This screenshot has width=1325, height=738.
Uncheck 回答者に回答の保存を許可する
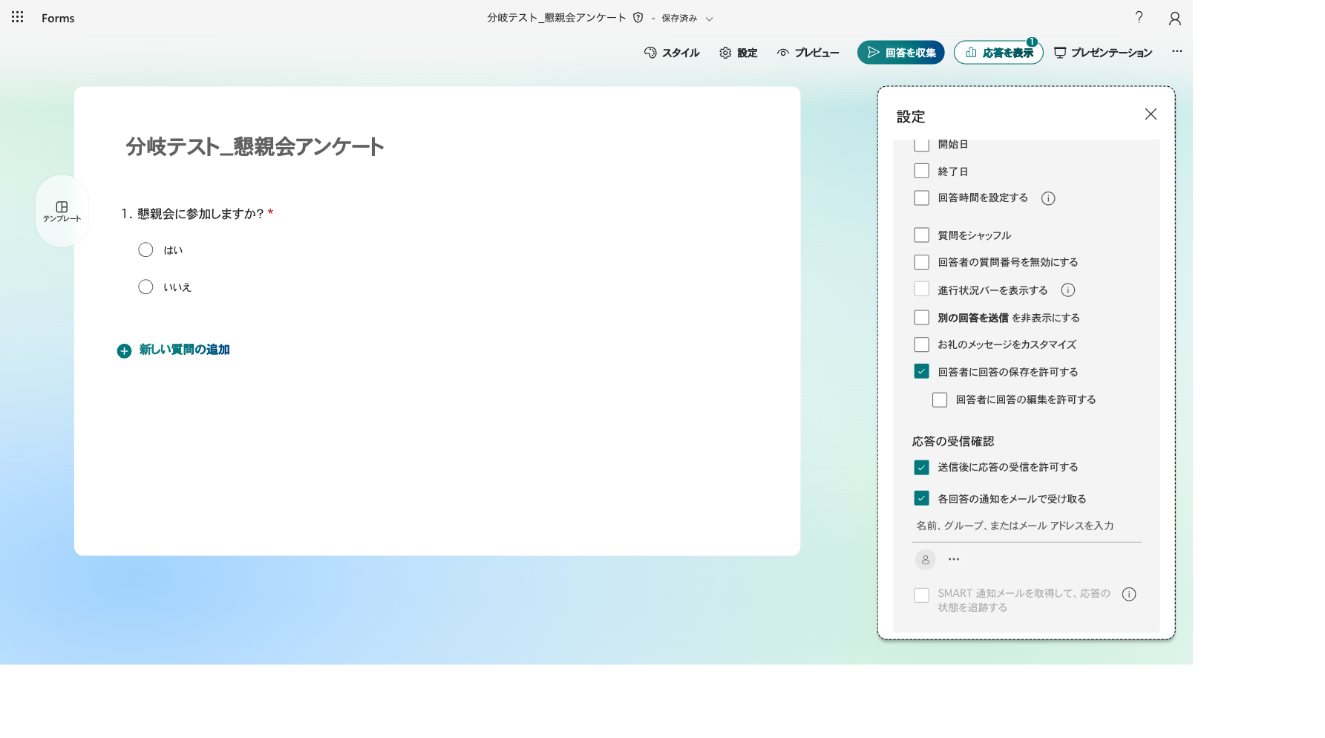(x=921, y=371)
